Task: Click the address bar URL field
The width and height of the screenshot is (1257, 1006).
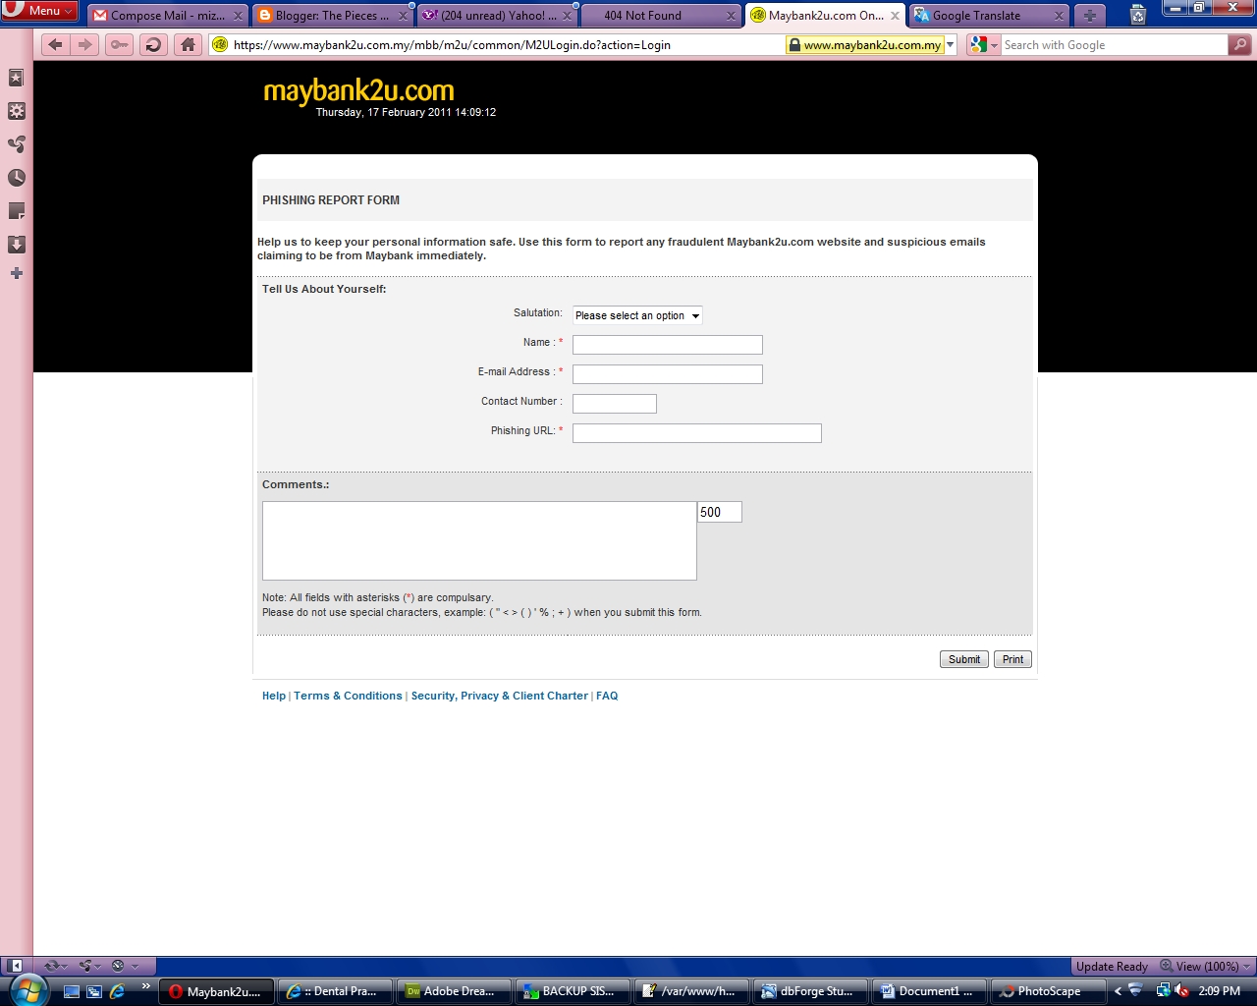Action: tap(506, 44)
